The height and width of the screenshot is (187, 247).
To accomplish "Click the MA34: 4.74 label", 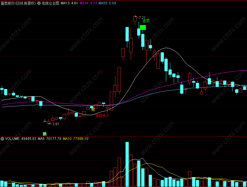I will pos(88,3).
